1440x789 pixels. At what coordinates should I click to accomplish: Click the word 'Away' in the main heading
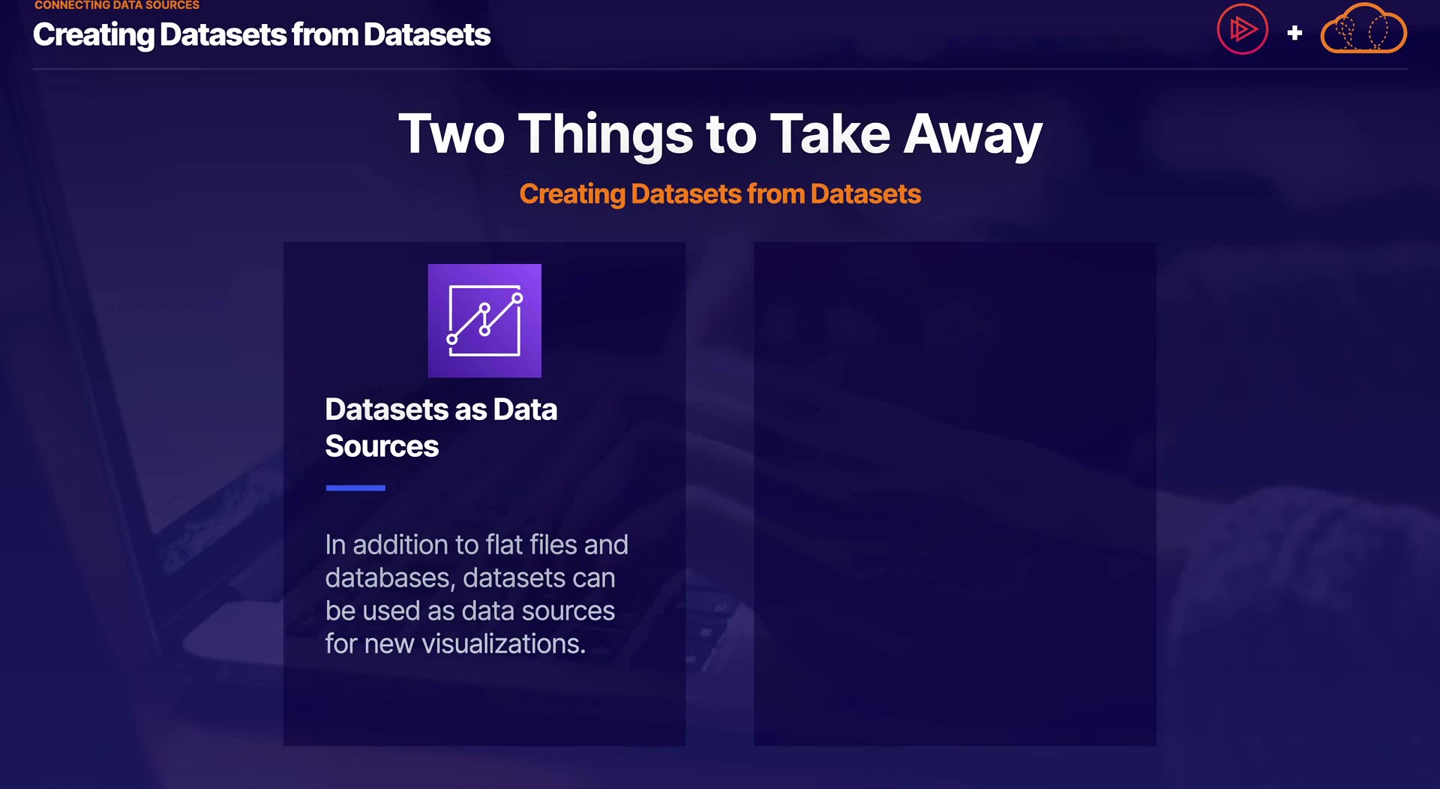pos(973,133)
